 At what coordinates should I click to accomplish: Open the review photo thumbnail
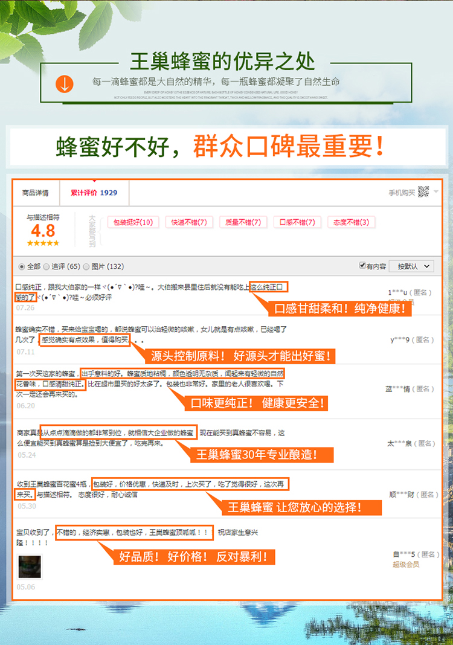pos(30,566)
